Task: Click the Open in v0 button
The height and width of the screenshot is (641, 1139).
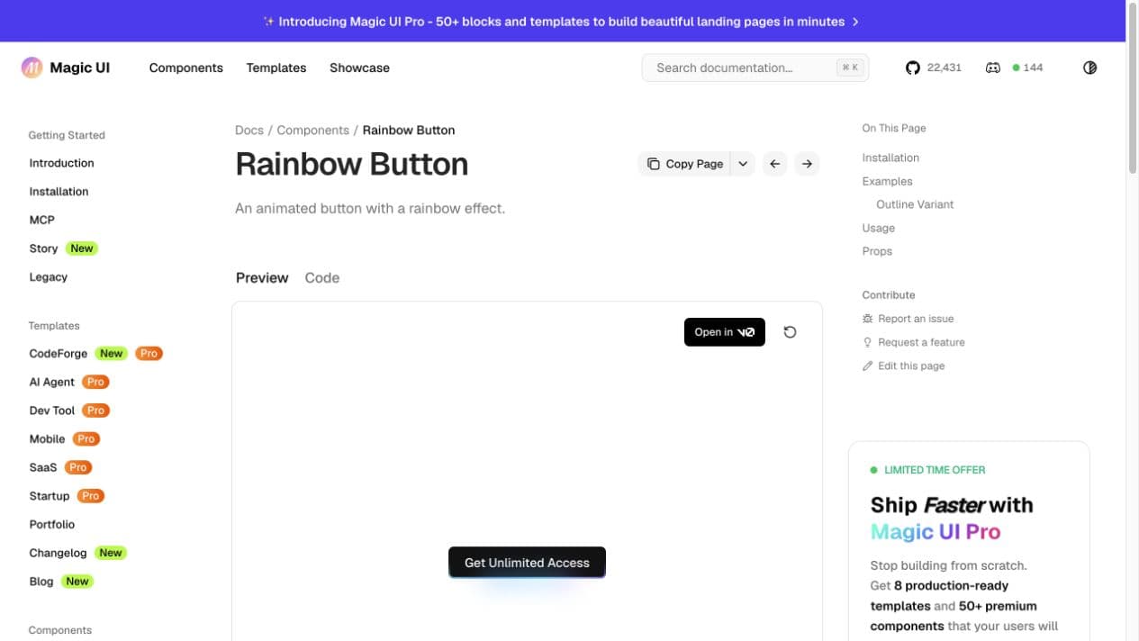Action: 725,332
